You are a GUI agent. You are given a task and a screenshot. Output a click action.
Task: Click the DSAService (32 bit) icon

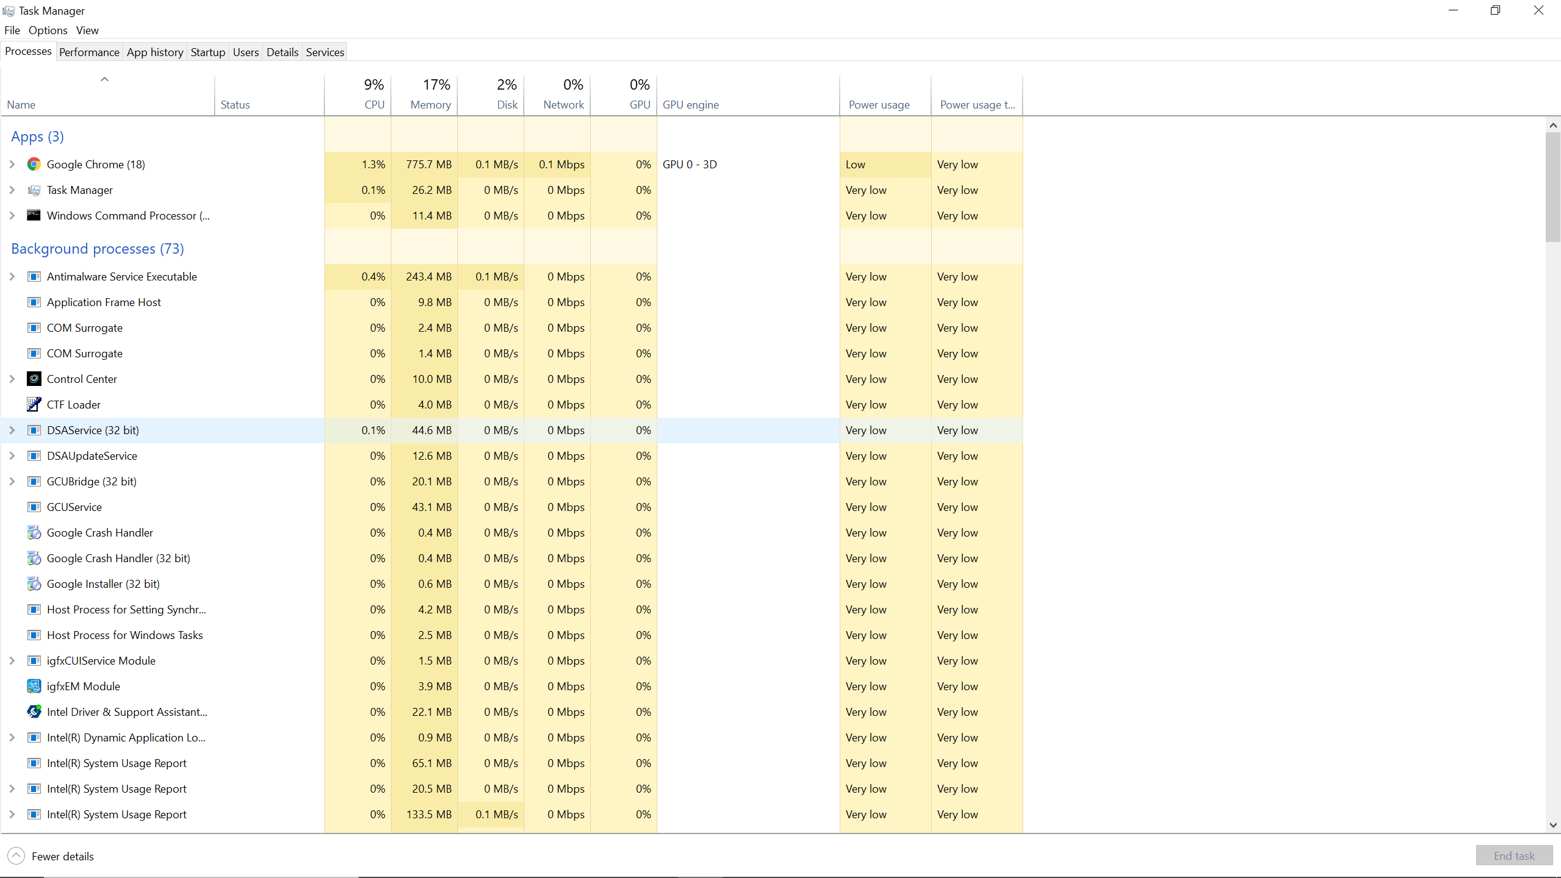pos(34,430)
